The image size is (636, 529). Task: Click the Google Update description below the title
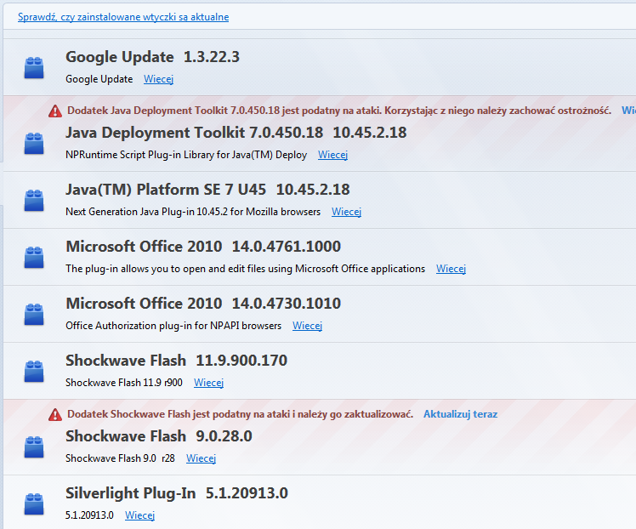(99, 79)
